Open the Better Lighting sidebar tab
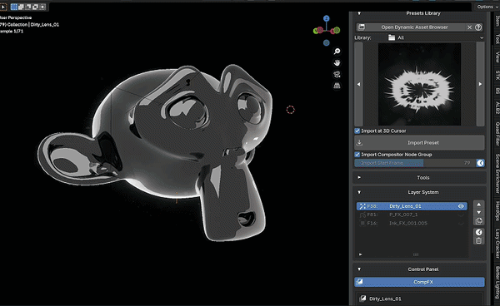The width and height of the screenshot is (500, 306). click(497, 283)
